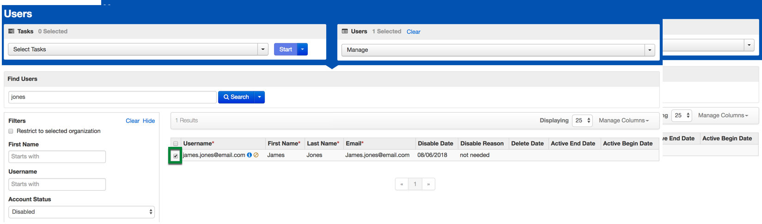Expand the Manage users dropdown
The width and height of the screenshot is (762, 224).
click(650, 50)
